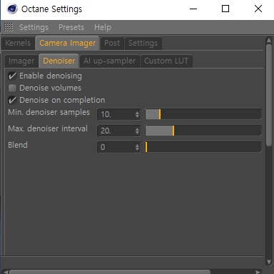Open the Presets menu

pyautogui.click(x=71, y=27)
